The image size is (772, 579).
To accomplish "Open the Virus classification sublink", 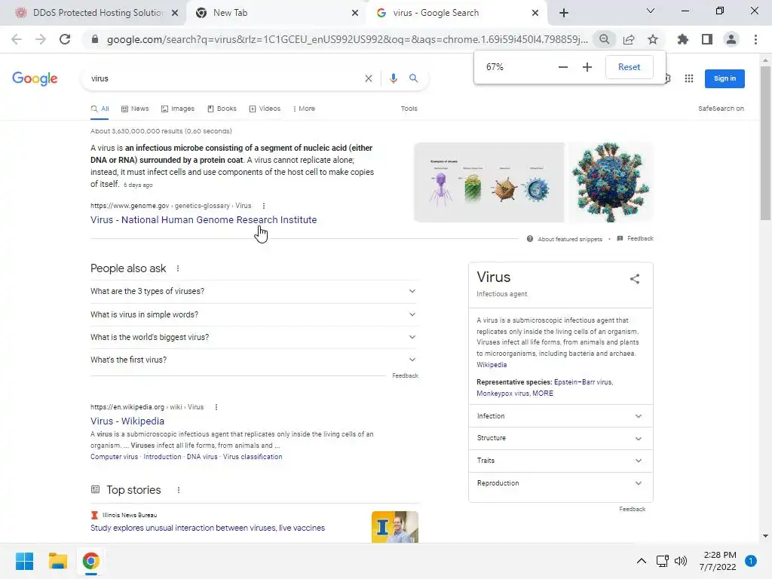I will point(253,457).
